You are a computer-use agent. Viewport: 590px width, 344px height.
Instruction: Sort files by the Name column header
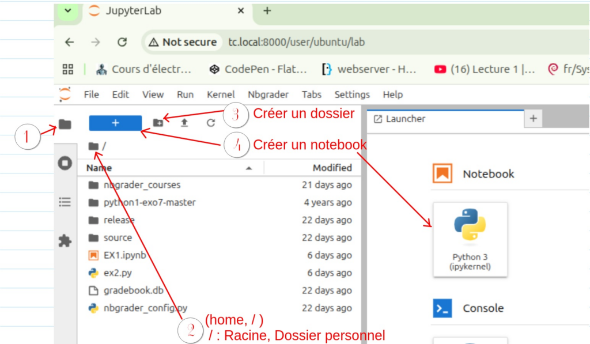point(99,168)
